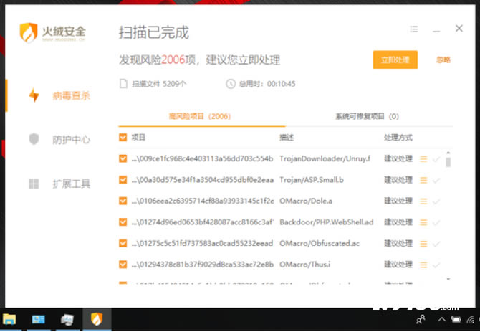The height and width of the screenshot is (332, 480).
Task: Open details icon for Backdoor/PHP.WebShell.ad row
Action: [x=423, y=222]
